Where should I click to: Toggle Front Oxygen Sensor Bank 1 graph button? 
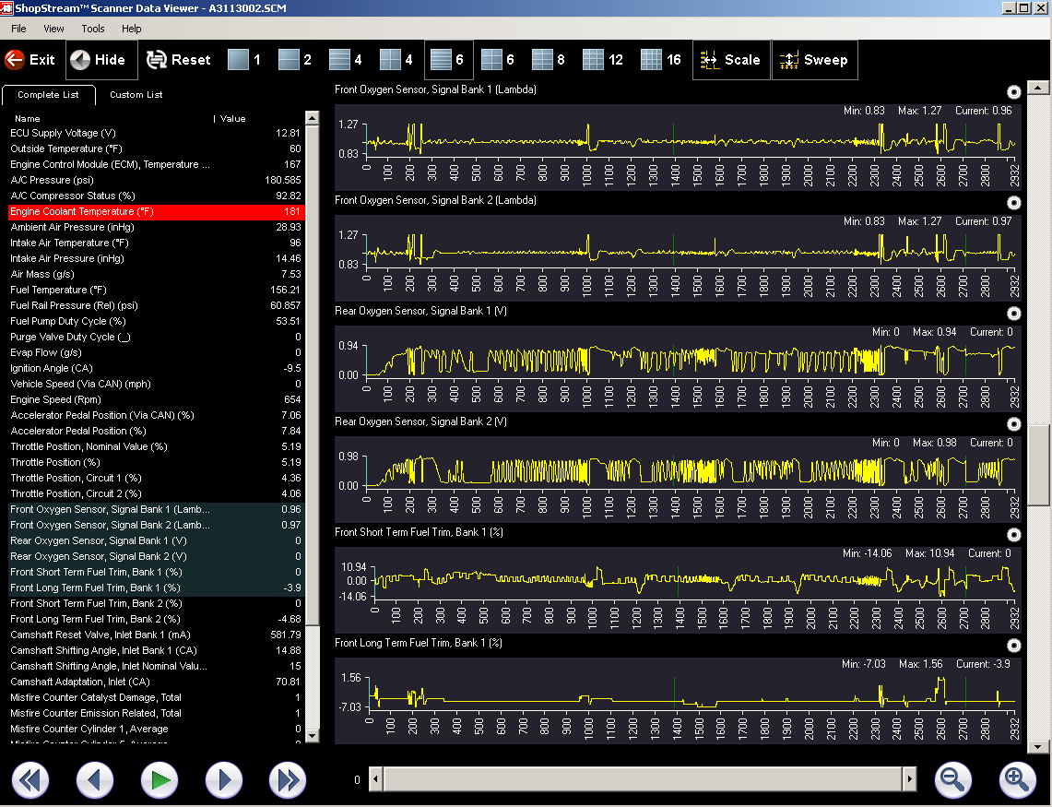pyautogui.click(x=1014, y=91)
